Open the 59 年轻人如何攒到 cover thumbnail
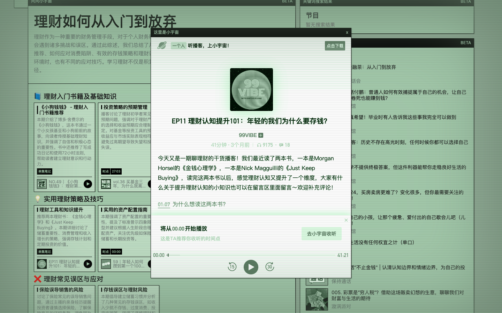 tap(106, 264)
